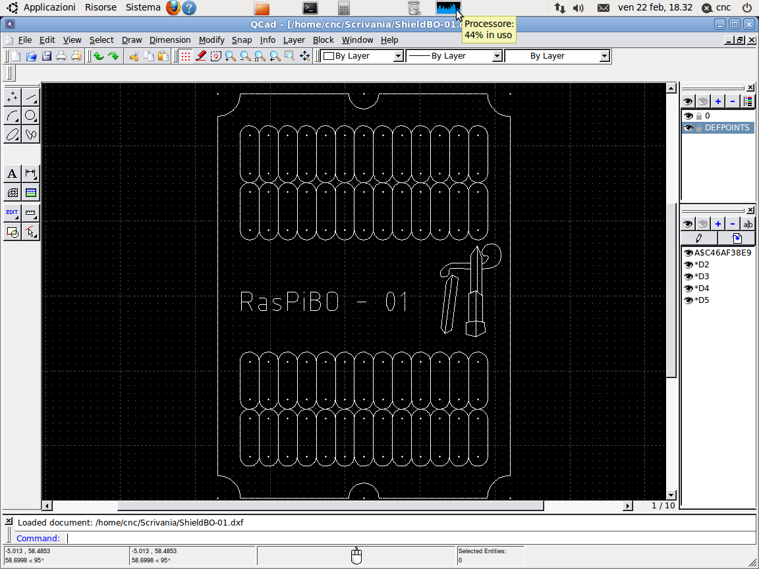
Task: Select the Circle drawing tool
Action: tap(31, 116)
